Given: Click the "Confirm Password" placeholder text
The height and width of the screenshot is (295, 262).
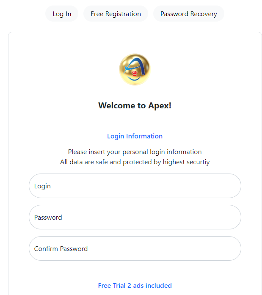Looking at the screenshot, I should (x=61, y=248).
